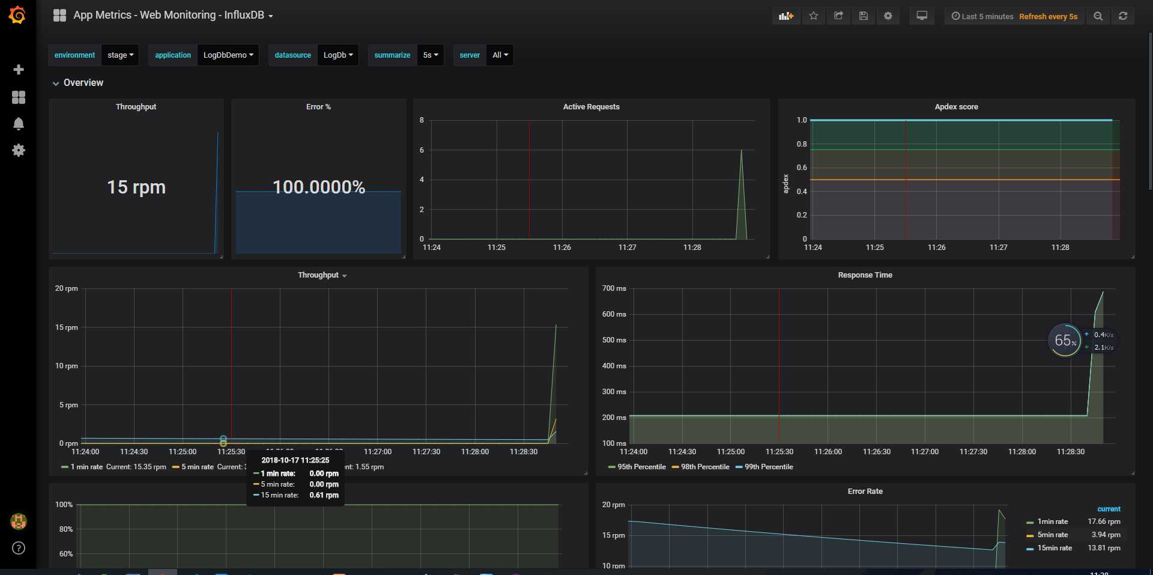
Task: Toggle '95th Percentile' series in Response Time legend
Action: pyautogui.click(x=641, y=467)
